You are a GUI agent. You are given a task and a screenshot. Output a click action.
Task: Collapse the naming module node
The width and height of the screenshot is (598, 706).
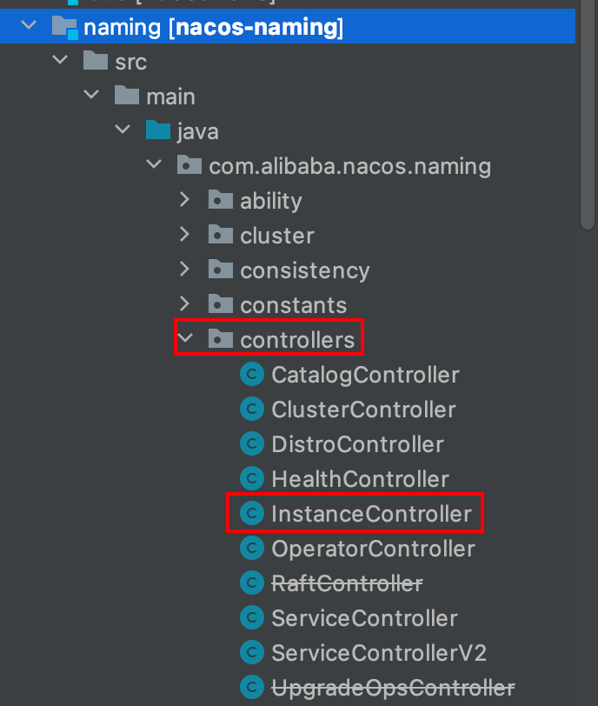[28, 27]
